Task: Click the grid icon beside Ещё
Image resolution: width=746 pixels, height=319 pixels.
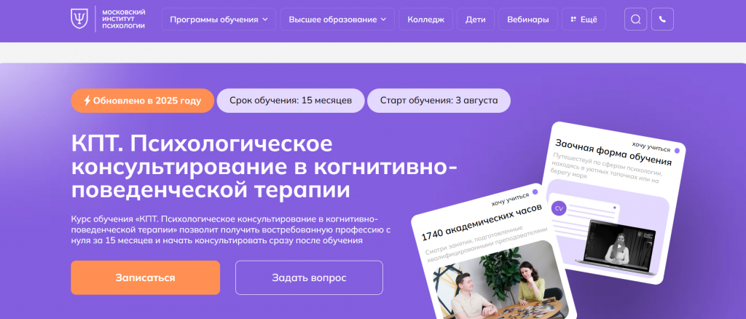Action: [x=573, y=20]
